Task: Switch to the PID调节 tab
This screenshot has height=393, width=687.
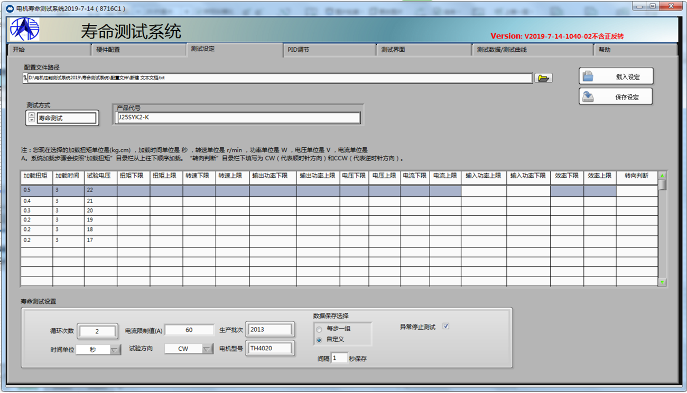Action: 329,50
